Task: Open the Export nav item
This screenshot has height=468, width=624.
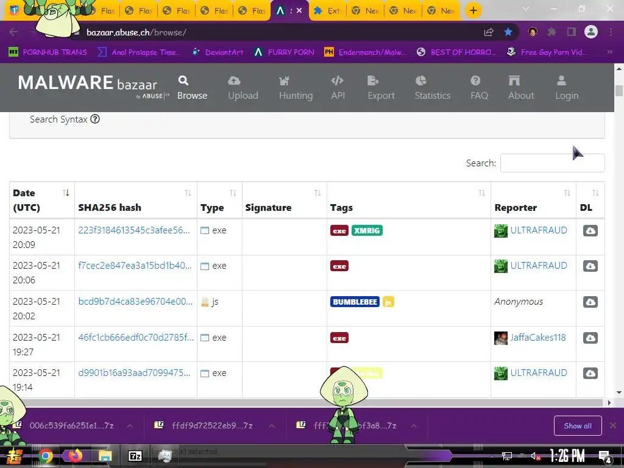Action: coord(381,88)
